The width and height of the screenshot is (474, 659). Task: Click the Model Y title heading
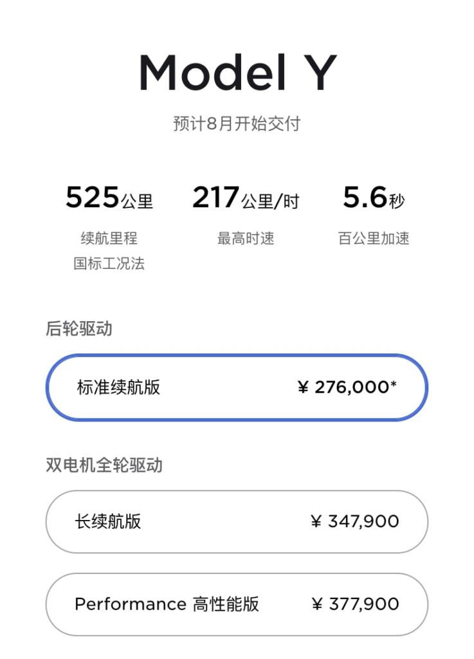click(x=237, y=73)
